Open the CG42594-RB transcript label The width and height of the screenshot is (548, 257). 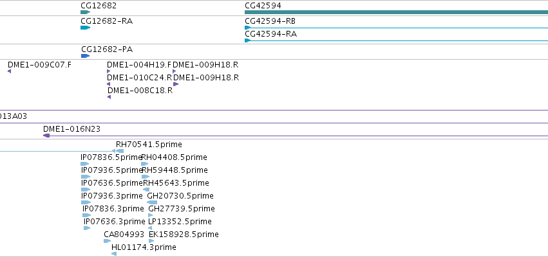pos(270,21)
